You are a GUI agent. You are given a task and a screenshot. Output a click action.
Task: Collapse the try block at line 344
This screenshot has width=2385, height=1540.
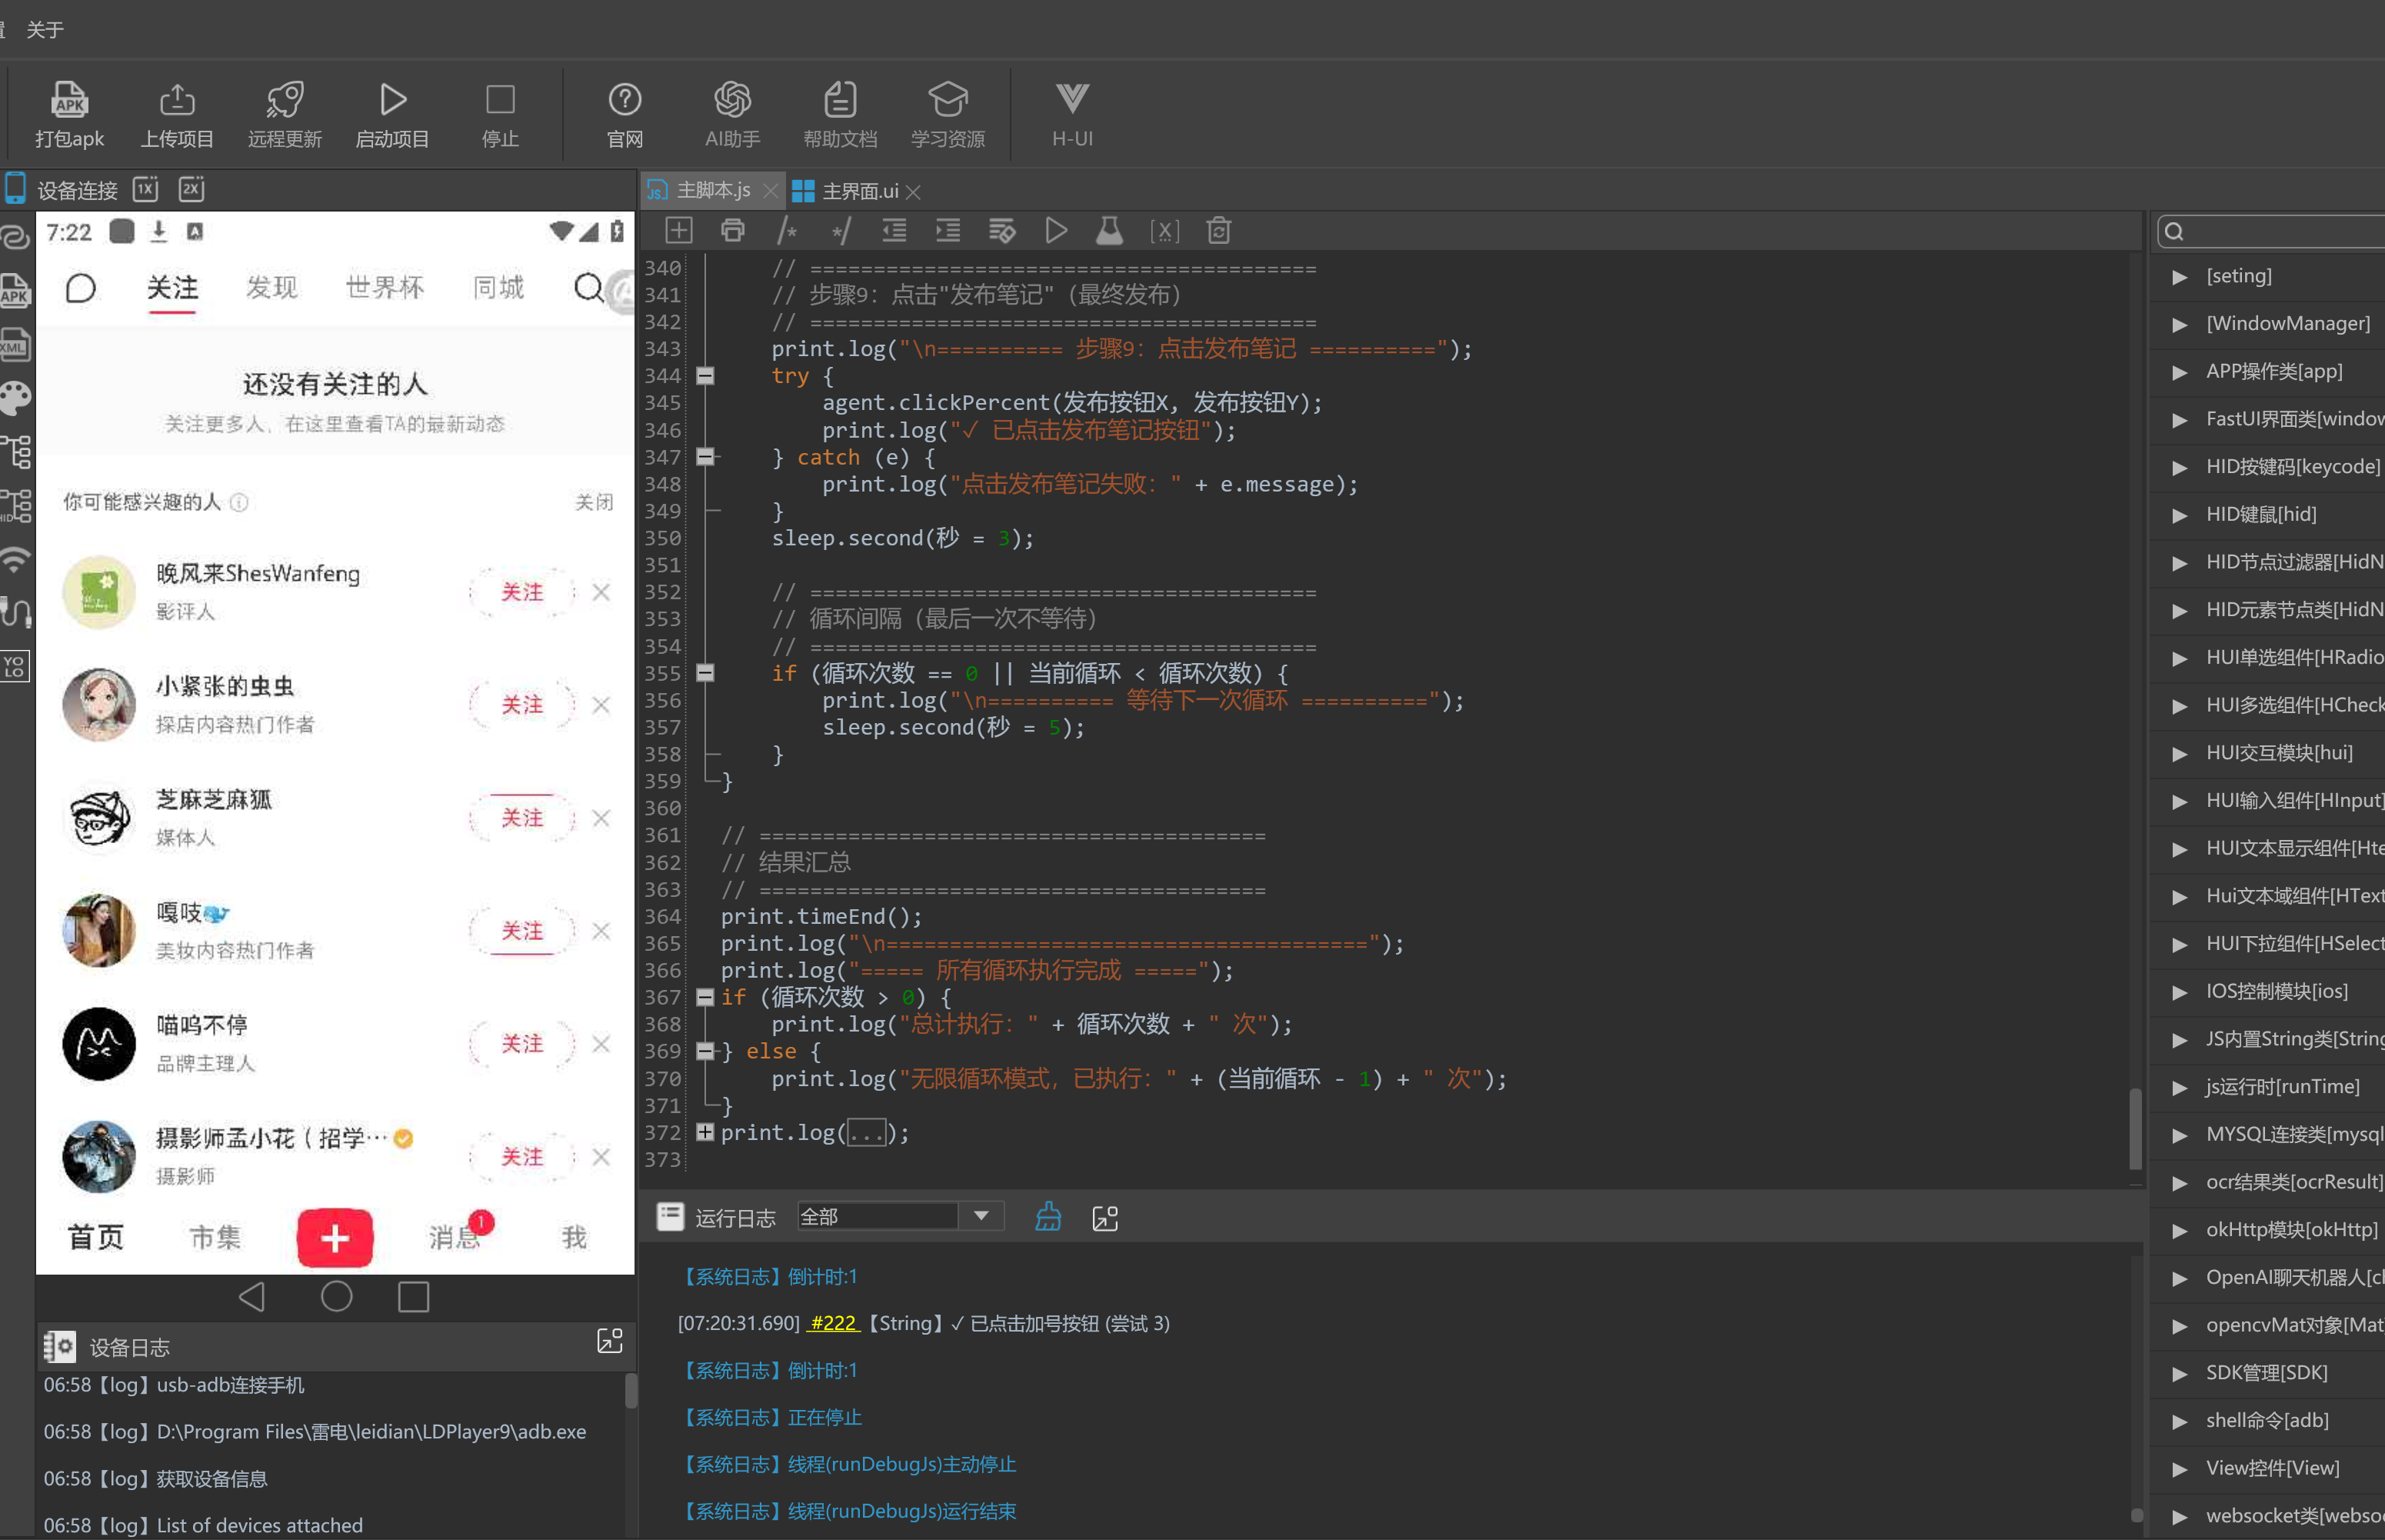pyautogui.click(x=705, y=376)
